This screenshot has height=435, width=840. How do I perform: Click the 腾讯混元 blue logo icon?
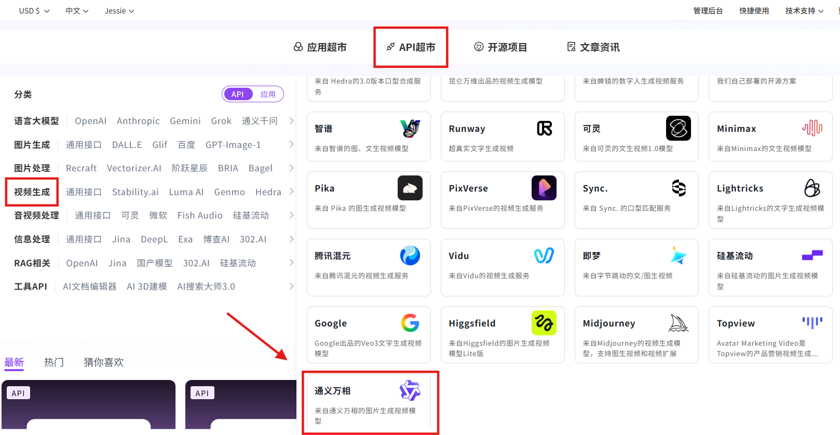pos(410,255)
